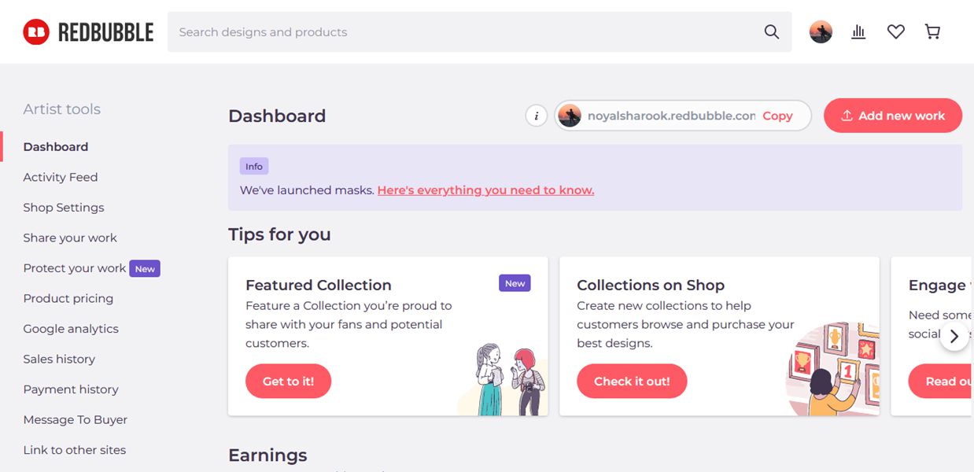Open the user profile avatar menu
Image resolution: width=974 pixels, height=472 pixels.
pyautogui.click(x=821, y=32)
